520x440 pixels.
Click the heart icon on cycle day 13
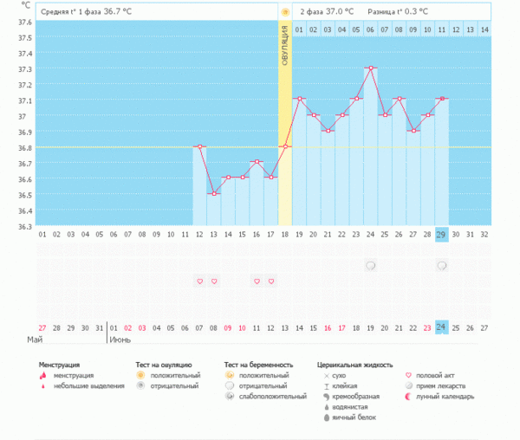pyautogui.click(x=214, y=281)
